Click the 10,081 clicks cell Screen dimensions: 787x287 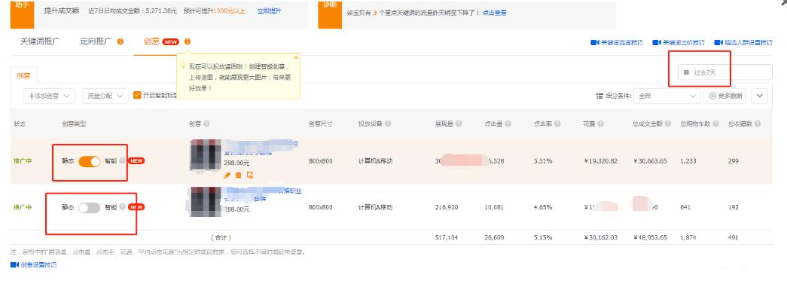pyautogui.click(x=494, y=207)
